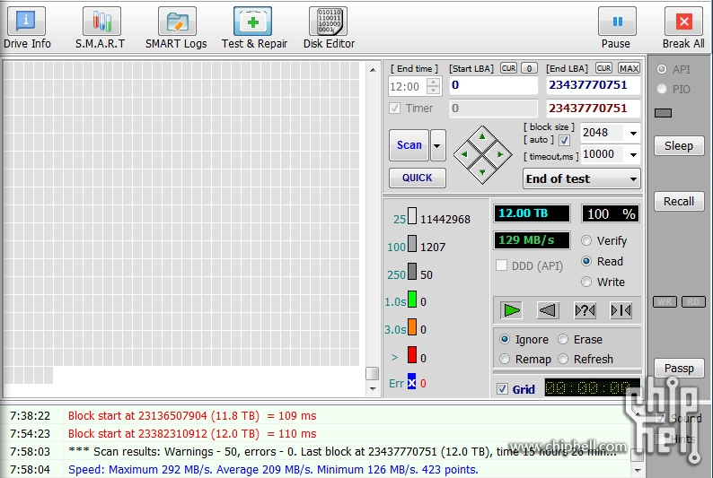Viewport: 713px width, 478px height.
Task: Click the QUICK scan button
Action: (417, 178)
